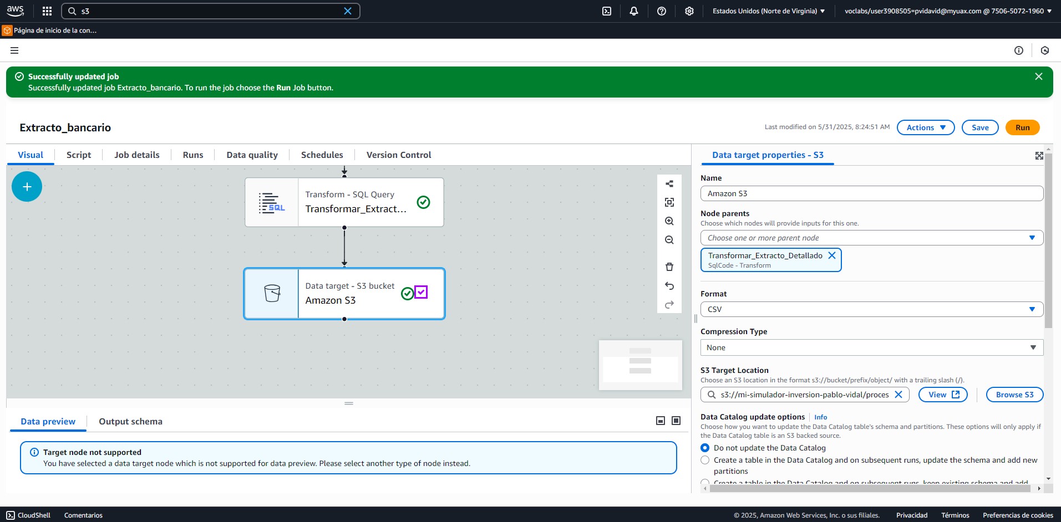The image size is (1061, 522).
Task: Open the Data quality tab
Action: [x=252, y=155]
